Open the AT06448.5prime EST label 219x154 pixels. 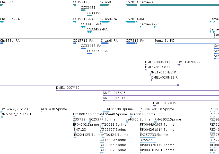(114, 114)
